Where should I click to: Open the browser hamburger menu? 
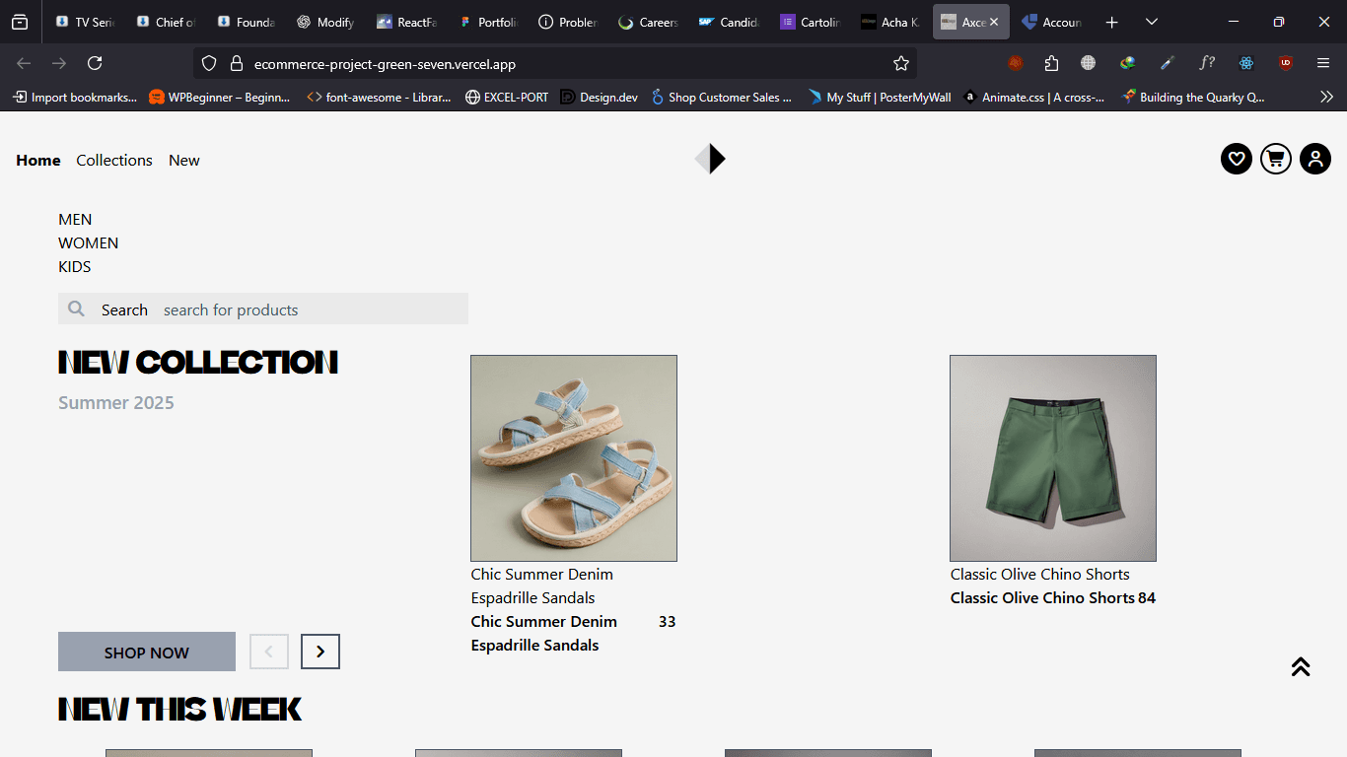pos(1322,63)
